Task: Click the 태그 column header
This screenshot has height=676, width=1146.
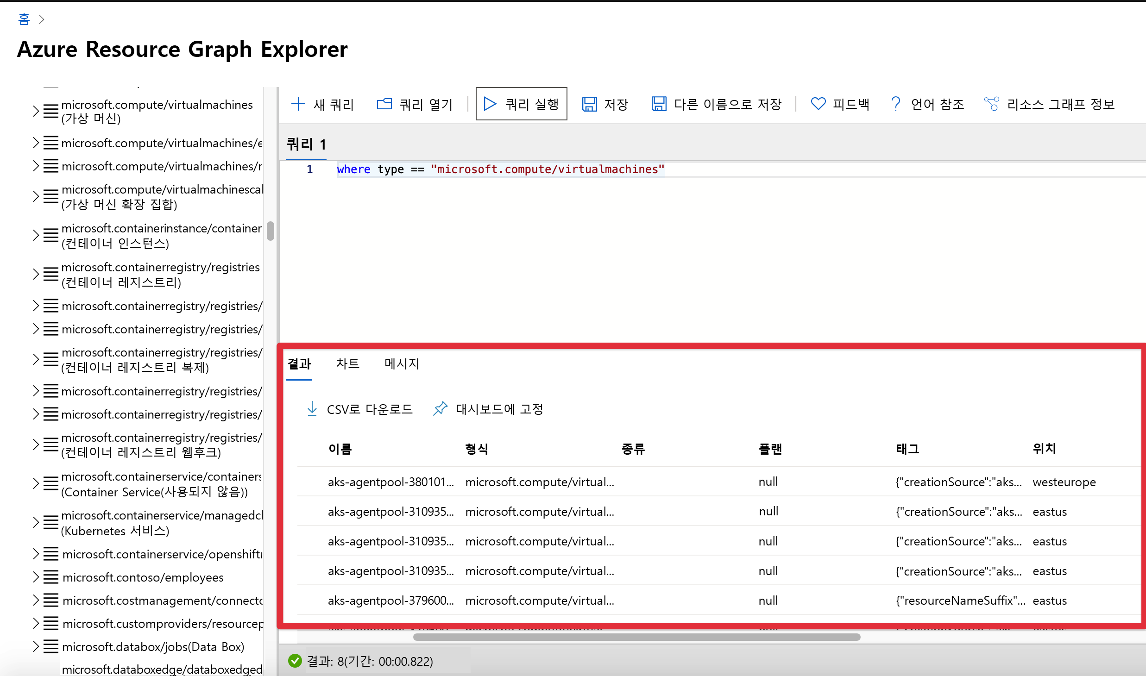Action: (907, 449)
